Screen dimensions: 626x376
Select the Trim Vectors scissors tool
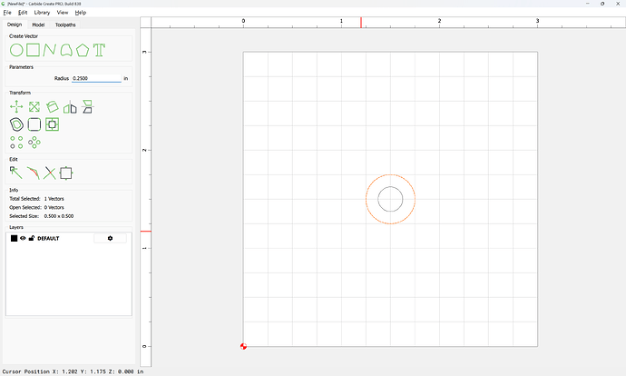click(50, 172)
